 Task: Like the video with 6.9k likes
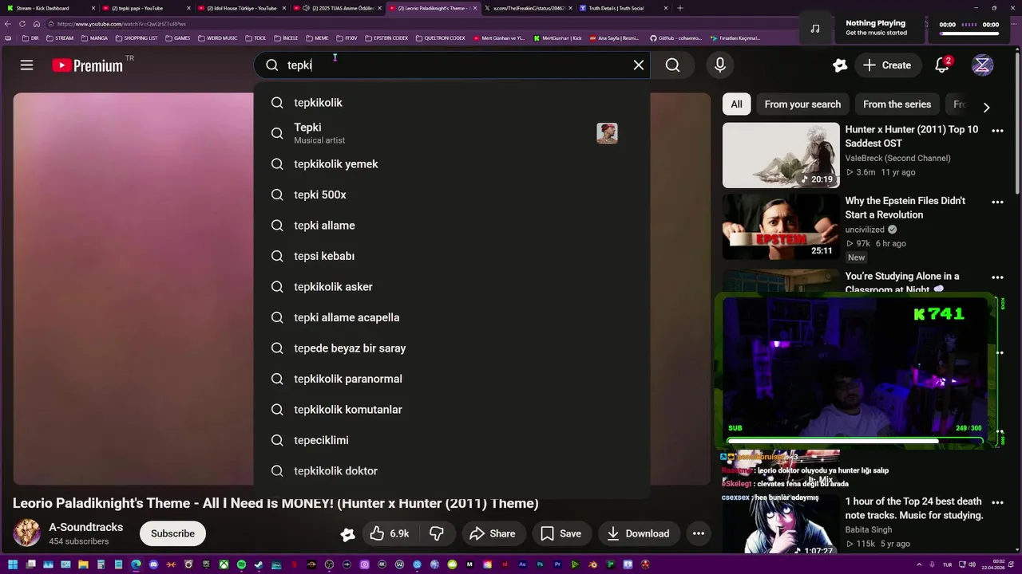click(x=389, y=533)
